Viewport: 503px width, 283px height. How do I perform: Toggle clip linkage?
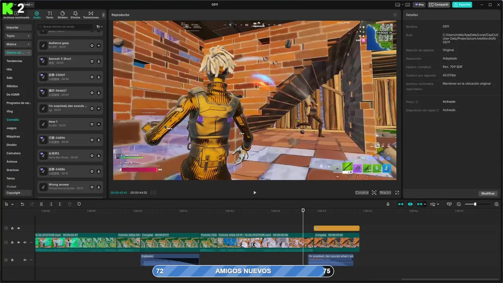(x=420, y=204)
